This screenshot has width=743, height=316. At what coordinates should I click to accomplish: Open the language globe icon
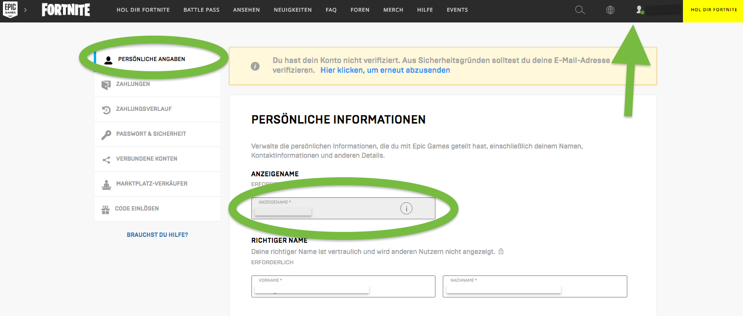(610, 10)
